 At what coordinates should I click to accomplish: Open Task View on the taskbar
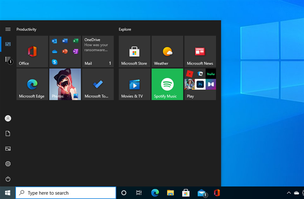139,193
